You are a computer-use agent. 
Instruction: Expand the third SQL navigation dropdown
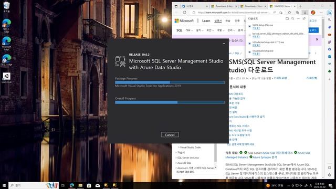210,30
